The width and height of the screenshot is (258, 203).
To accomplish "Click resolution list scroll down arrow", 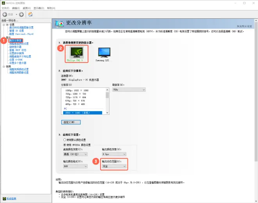I will tap(107, 113).
